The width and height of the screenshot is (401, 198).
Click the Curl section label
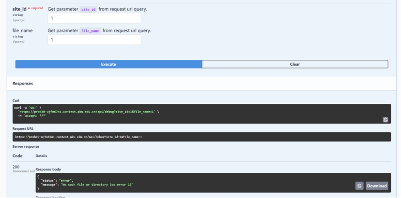16,100
